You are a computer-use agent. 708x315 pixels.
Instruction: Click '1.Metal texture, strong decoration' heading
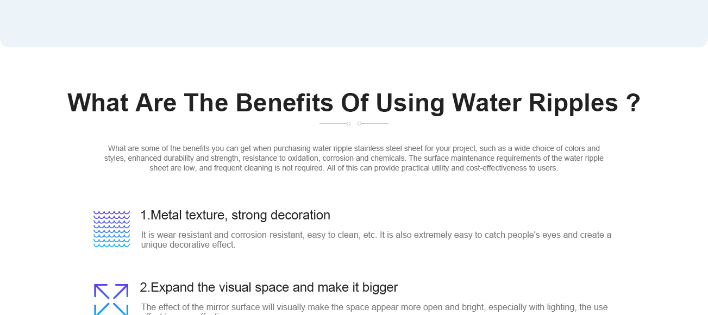(235, 215)
